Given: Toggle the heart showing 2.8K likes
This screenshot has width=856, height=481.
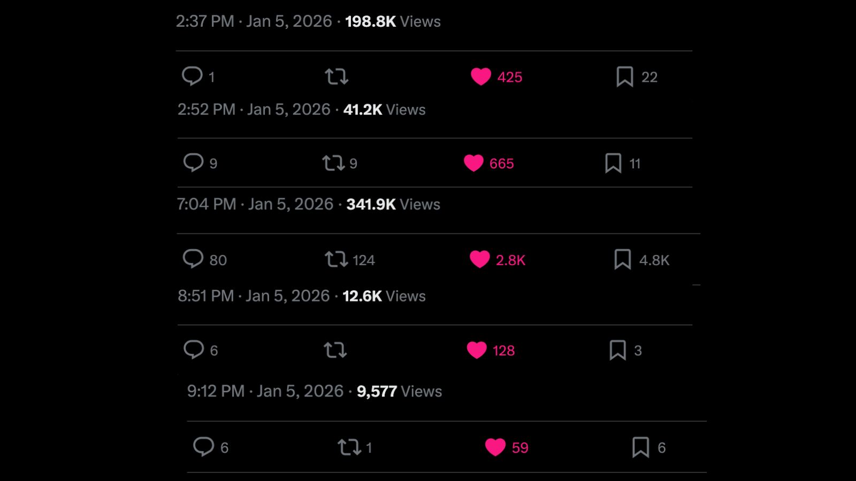Looking at the screenshot, I should (480, 260).
